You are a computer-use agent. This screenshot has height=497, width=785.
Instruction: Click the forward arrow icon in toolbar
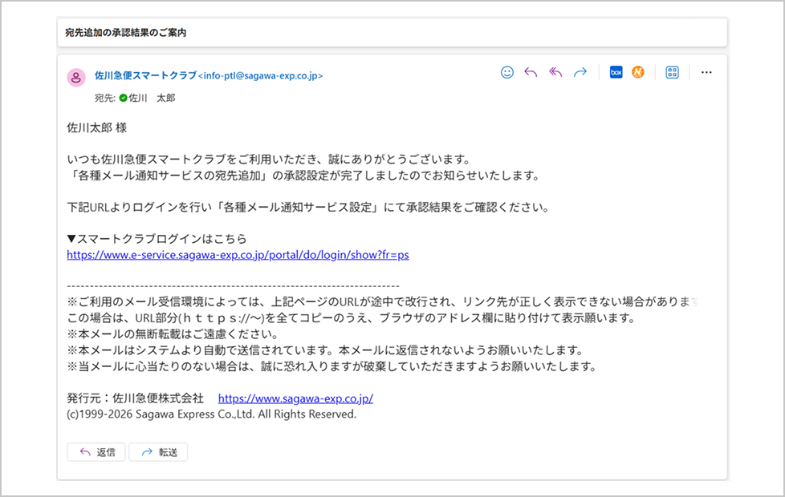tap(580, 72)
